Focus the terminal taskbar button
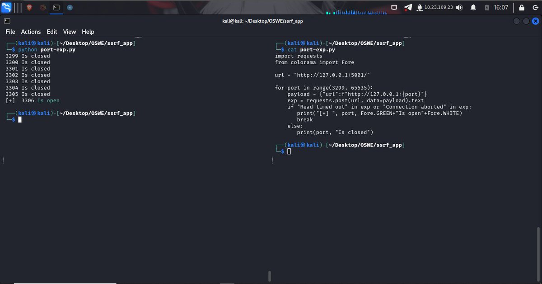The width and height of the screenshot is (542, 284). [x=56, y=8]
